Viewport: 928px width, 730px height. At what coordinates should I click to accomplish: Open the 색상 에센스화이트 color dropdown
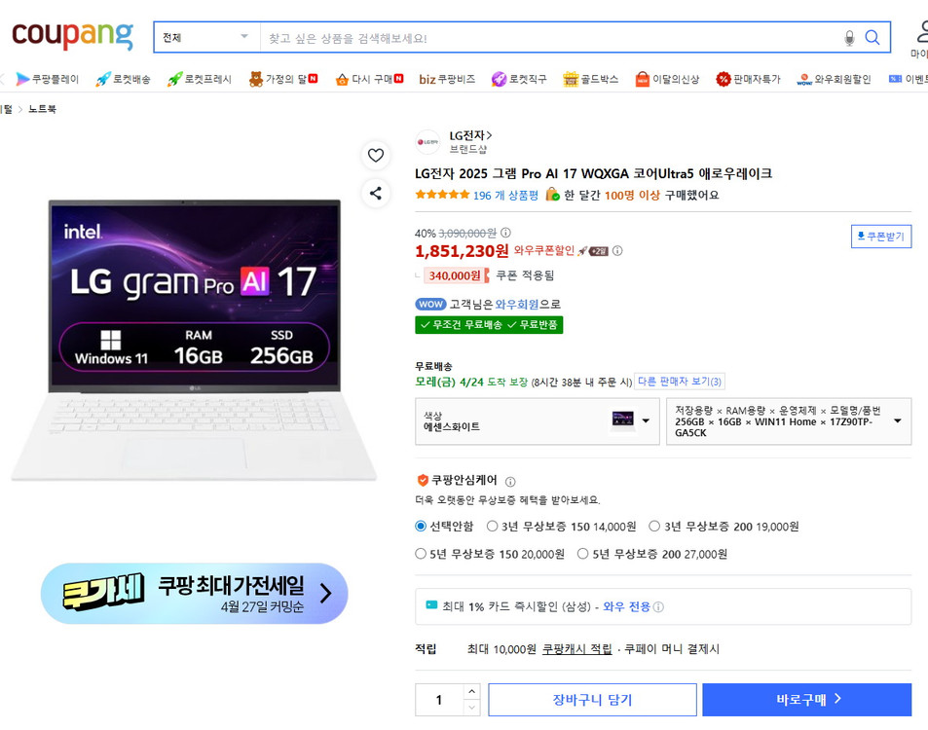point(538,421)
